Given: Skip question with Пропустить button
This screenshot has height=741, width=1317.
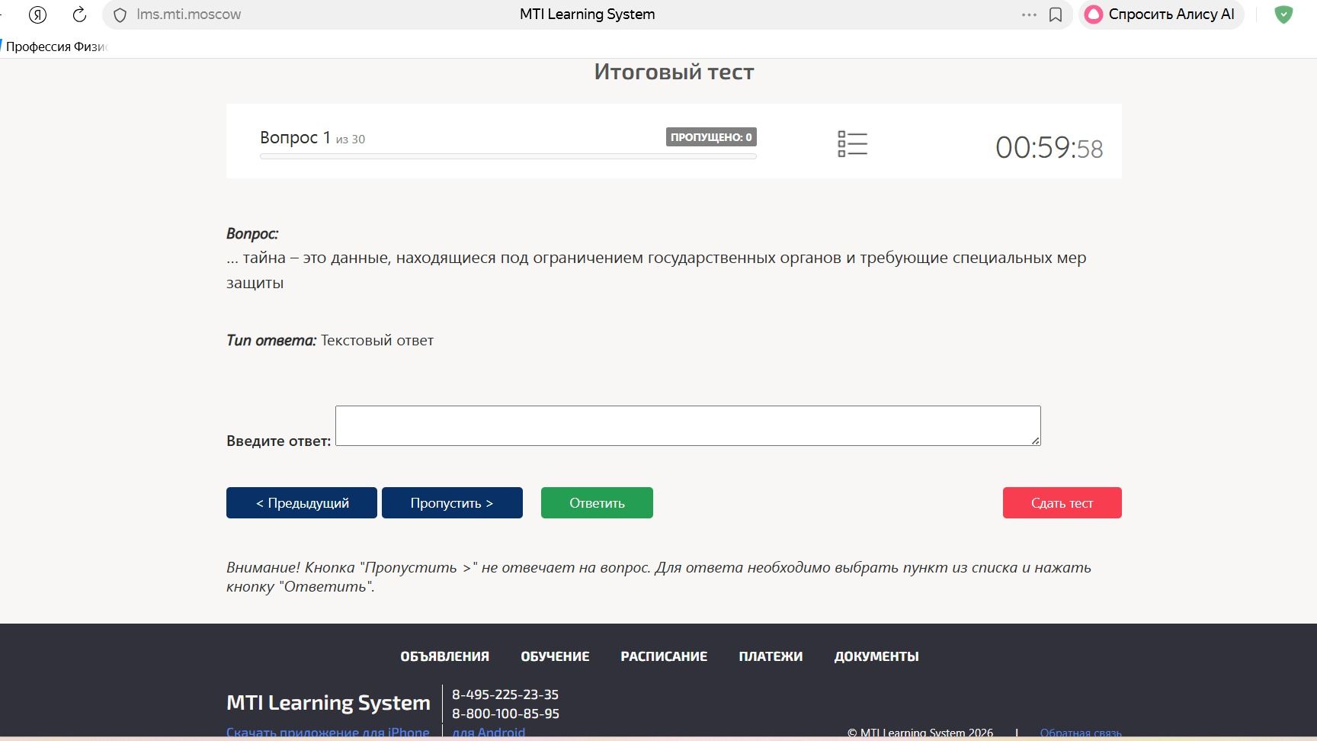Looking at the screenshot, I should (452, 502).
